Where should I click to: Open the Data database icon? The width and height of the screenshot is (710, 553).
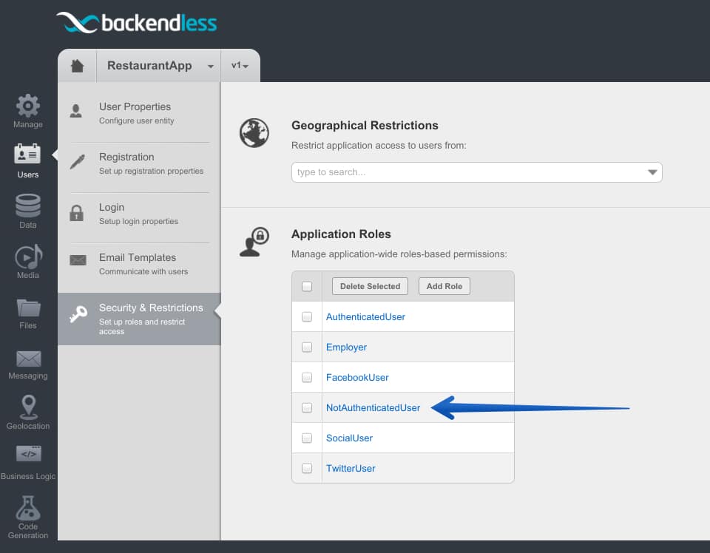click(x=28, y=206)
